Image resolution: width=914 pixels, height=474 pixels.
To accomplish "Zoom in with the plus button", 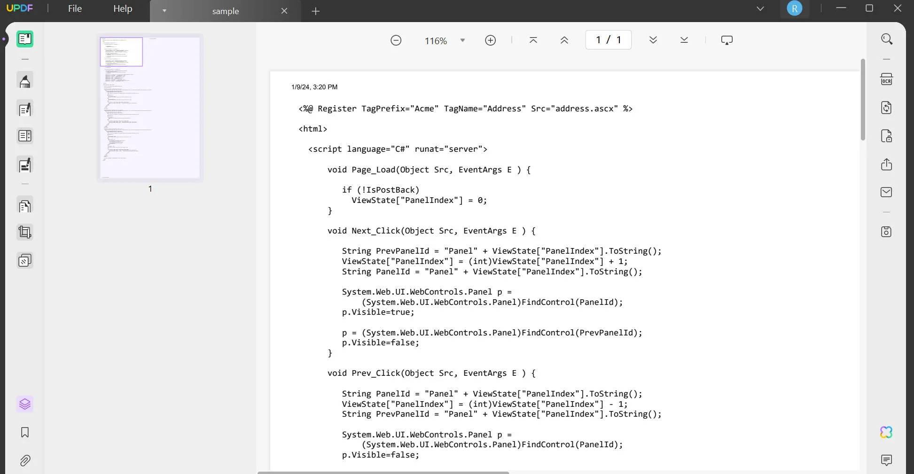I will point(490,40).
